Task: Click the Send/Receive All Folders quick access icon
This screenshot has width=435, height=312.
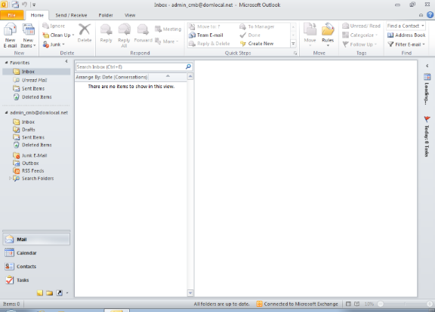Action: (15, 5)
